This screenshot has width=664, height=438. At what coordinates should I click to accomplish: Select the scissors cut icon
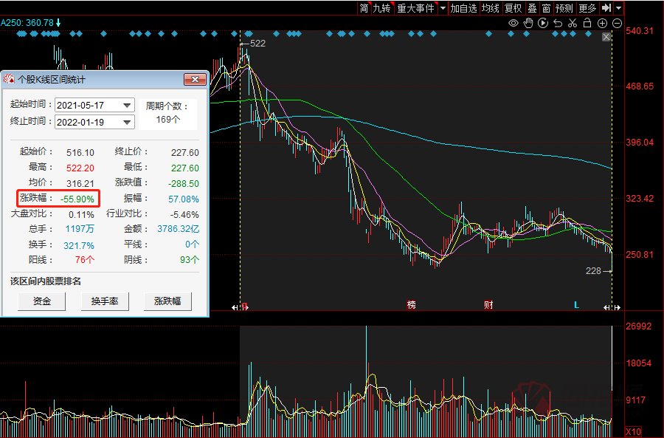(573, 23)
